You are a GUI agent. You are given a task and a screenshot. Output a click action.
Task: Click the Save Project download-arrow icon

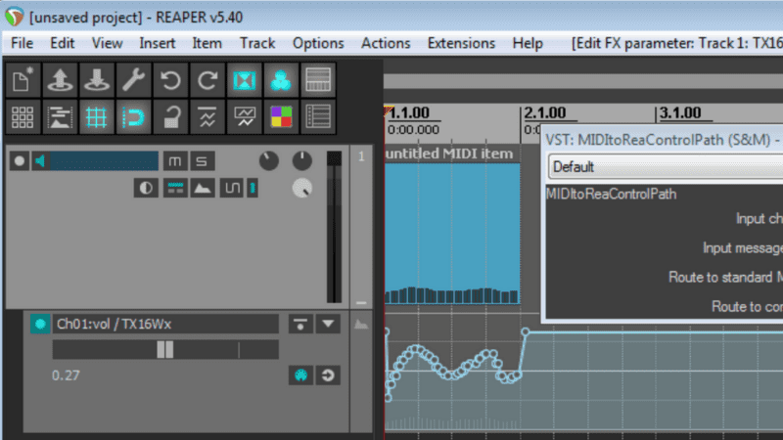(x=97, y=80)
